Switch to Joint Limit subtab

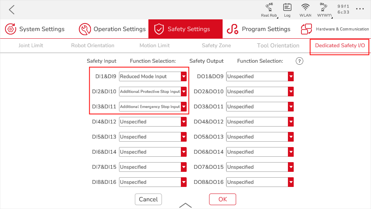click(31, 46)
